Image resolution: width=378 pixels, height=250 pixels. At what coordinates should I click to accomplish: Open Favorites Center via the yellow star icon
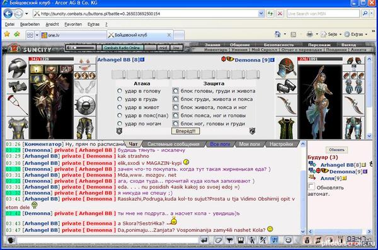7,35
